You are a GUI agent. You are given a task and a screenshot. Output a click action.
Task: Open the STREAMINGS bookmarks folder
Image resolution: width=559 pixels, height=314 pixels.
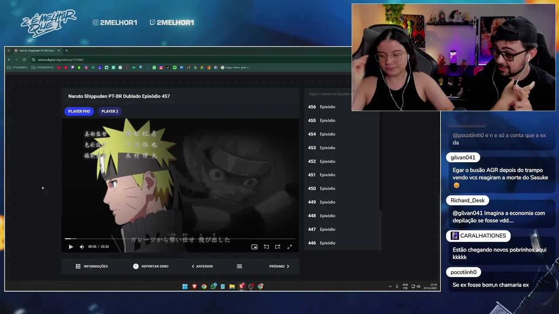pyautogui.click(x=17, y=68)
